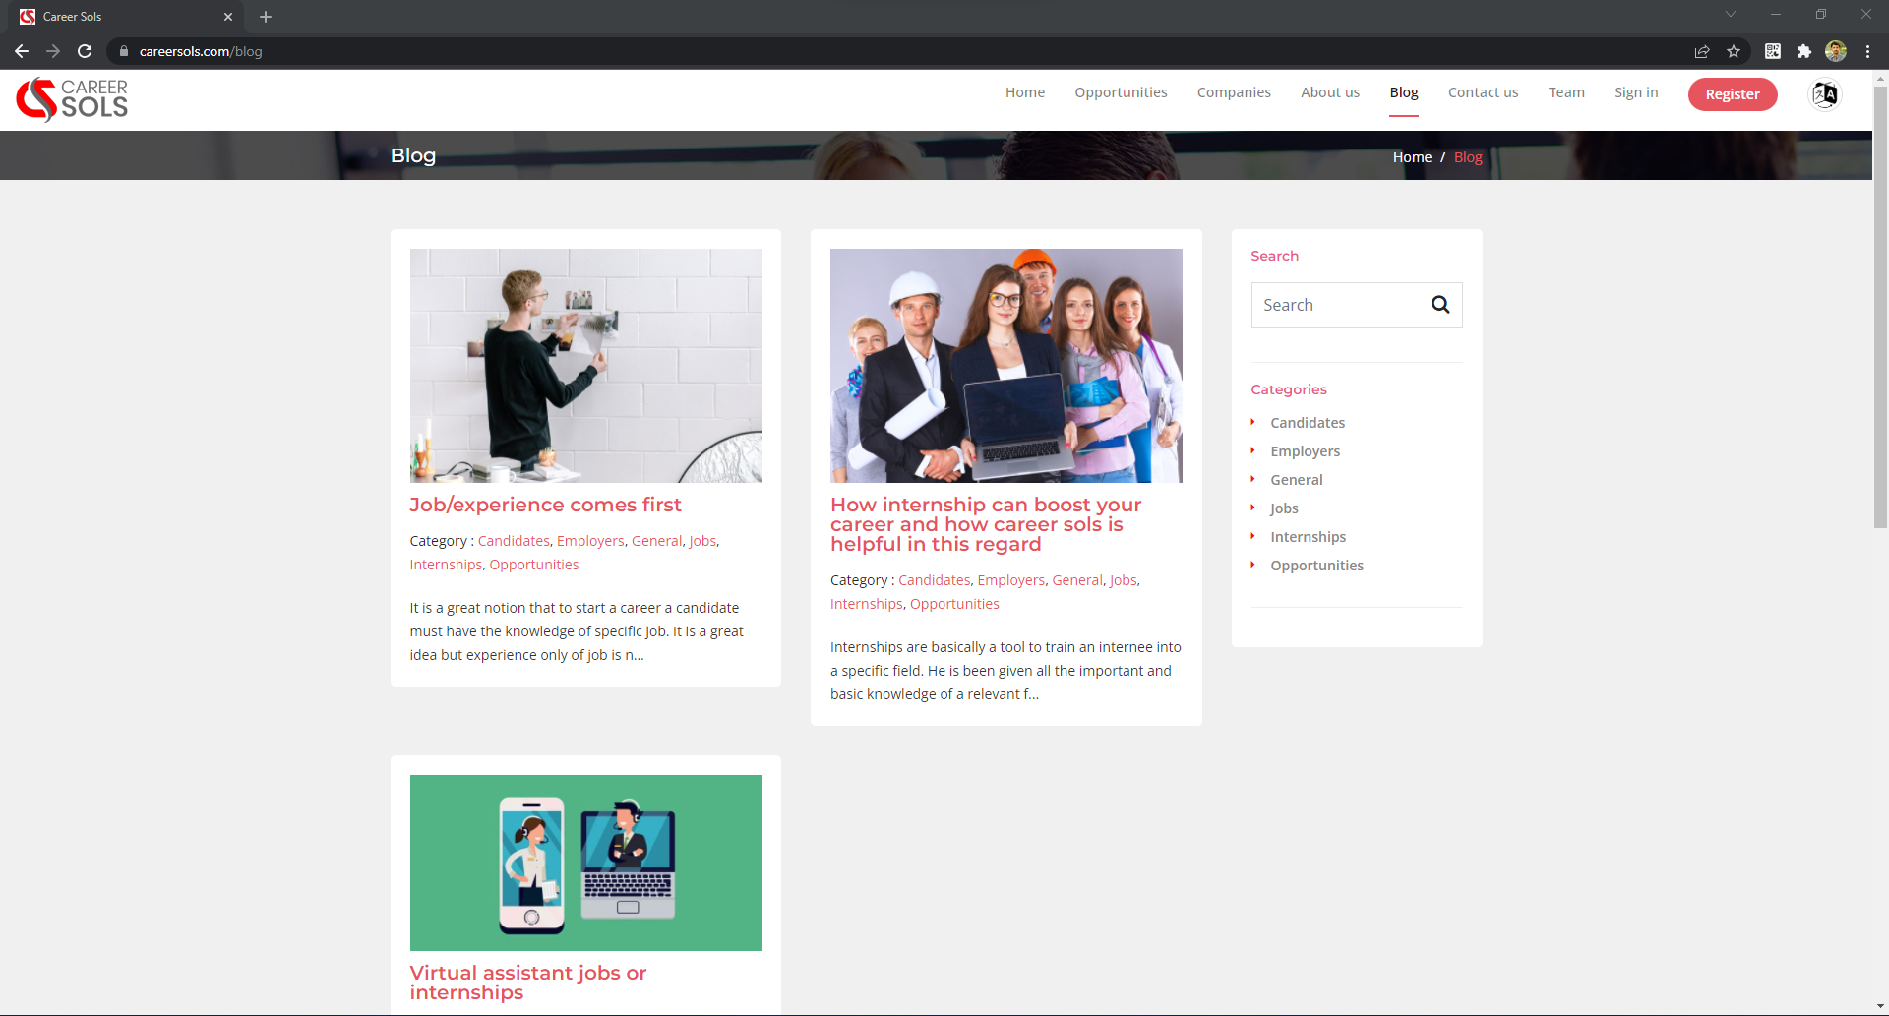Click into the blog Search field
The image size is (1889, 1016).
[1338, 305]
